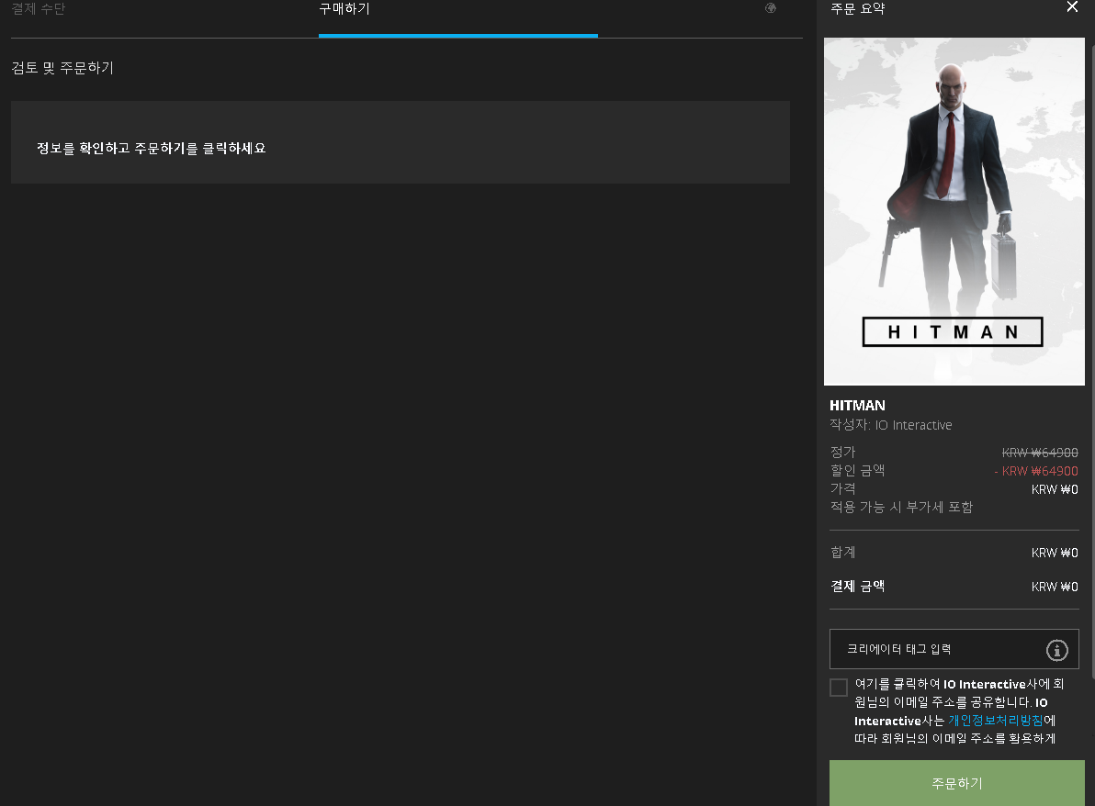The width and height of the screenshot is (1095, 806).
Task: Click the 정보를 확인하고 주문하기를 클릭하세요 message
Action: (151, 148)
